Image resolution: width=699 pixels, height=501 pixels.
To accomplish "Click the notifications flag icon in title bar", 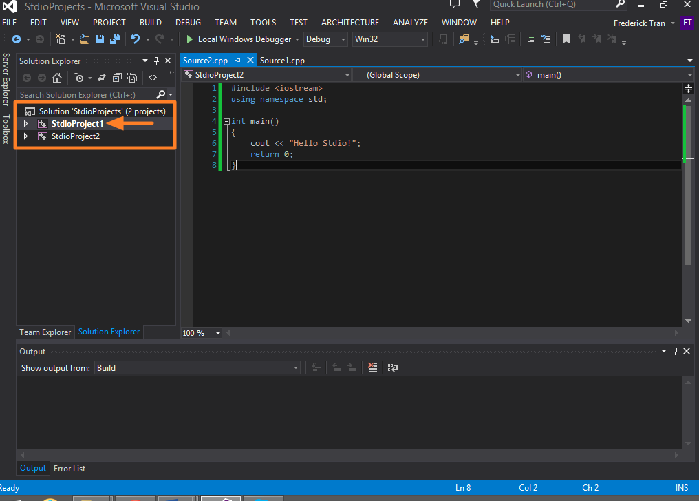I will coord(477,4).
